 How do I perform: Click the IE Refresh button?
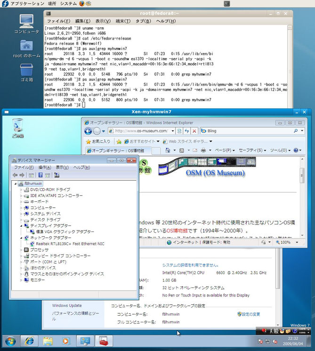pyautogui.click(x=186, y=131)
